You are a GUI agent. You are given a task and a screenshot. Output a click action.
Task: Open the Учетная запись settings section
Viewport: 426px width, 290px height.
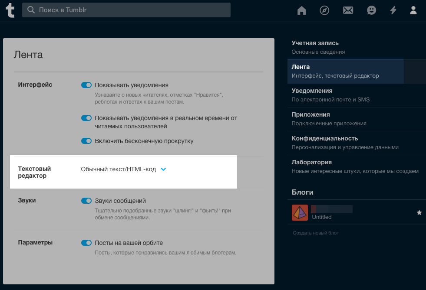click(x=357, y=48)
